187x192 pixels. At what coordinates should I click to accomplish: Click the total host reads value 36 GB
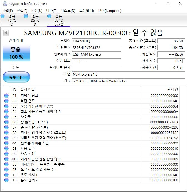tap(171, 41)
